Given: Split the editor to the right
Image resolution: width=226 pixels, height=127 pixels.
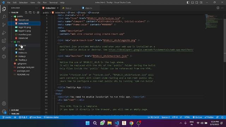Looking at the screenshot, I should [218, 8].
